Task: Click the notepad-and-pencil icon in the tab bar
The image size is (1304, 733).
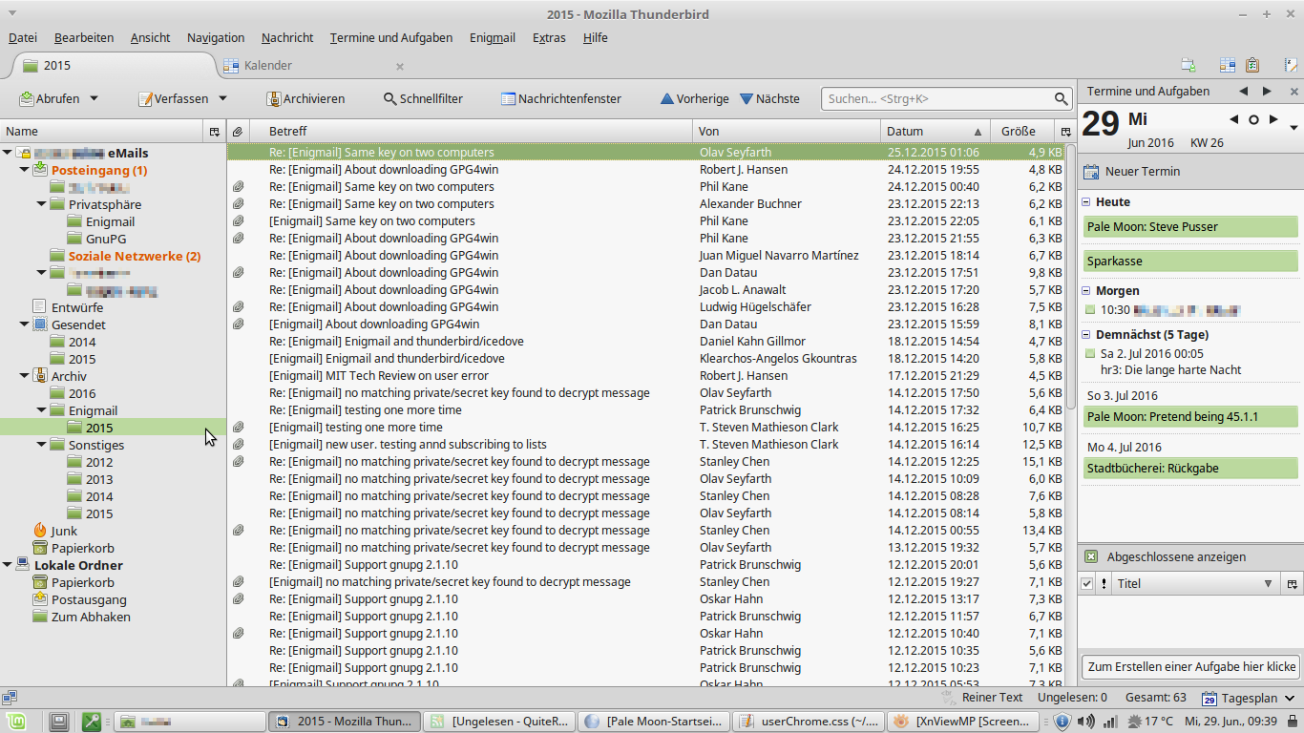Action: tap(1291, 65)
